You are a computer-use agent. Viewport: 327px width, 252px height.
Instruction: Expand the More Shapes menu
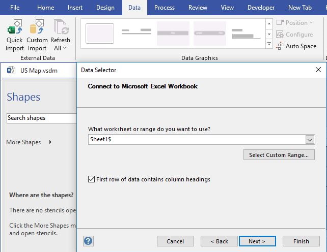[50, 142]
